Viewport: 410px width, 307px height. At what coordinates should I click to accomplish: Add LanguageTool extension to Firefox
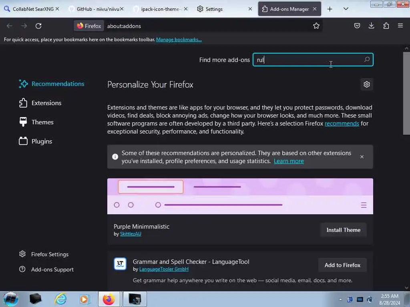[x=342, y=265]
